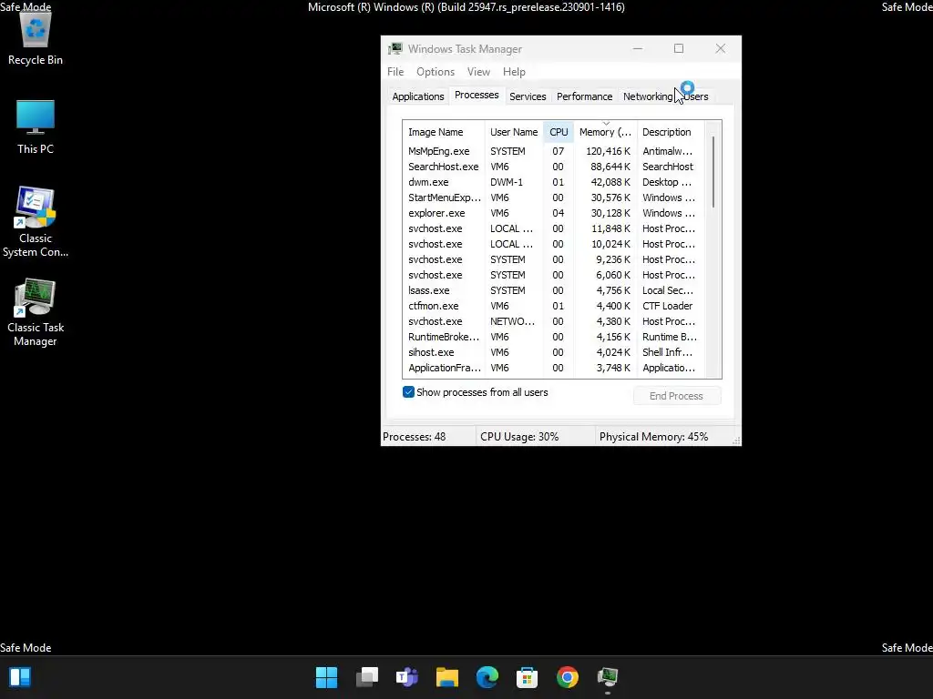
Task: Select svchost.exe using 6,060 K memory
Action: pos(553,275)
